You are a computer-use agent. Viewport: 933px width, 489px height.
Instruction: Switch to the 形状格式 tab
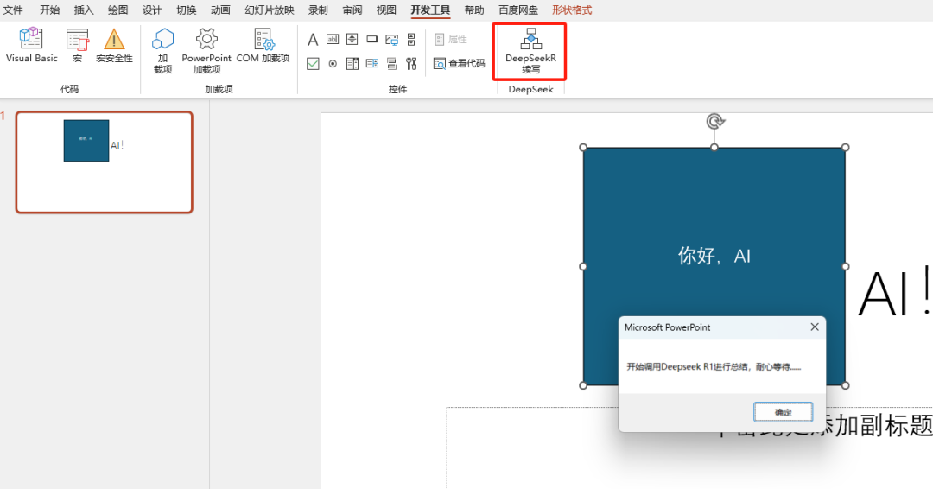572,10
